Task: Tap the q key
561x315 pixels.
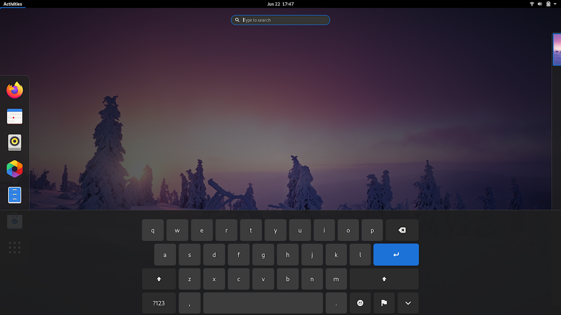Action: click(153, 230)
